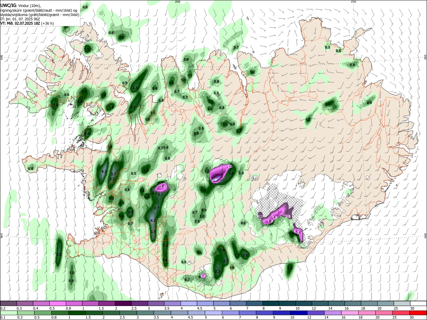Screen dimensions: 427x320
Task: Click the 3.2 precipitation value below 3.7
Action: pos(112,179)
